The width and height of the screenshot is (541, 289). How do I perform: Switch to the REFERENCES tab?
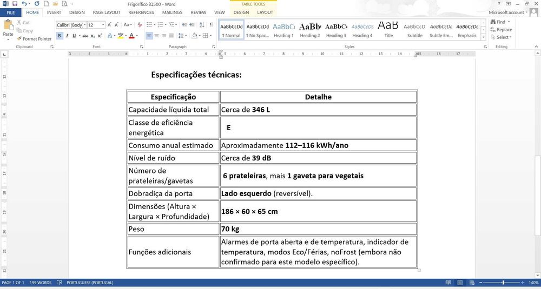click(x=141, y=12)
